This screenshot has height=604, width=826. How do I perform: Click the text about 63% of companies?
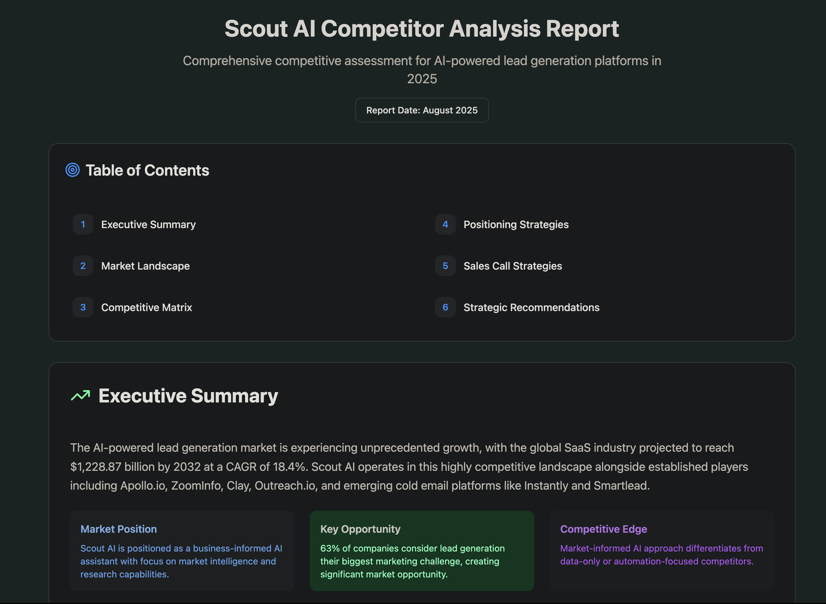point(412,561)
